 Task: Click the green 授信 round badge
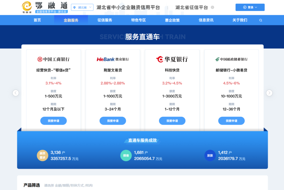126,155
